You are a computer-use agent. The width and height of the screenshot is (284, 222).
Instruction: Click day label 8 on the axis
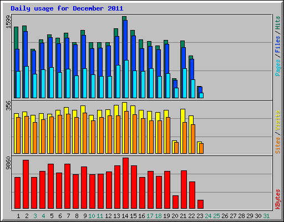[x=77, y=216]
